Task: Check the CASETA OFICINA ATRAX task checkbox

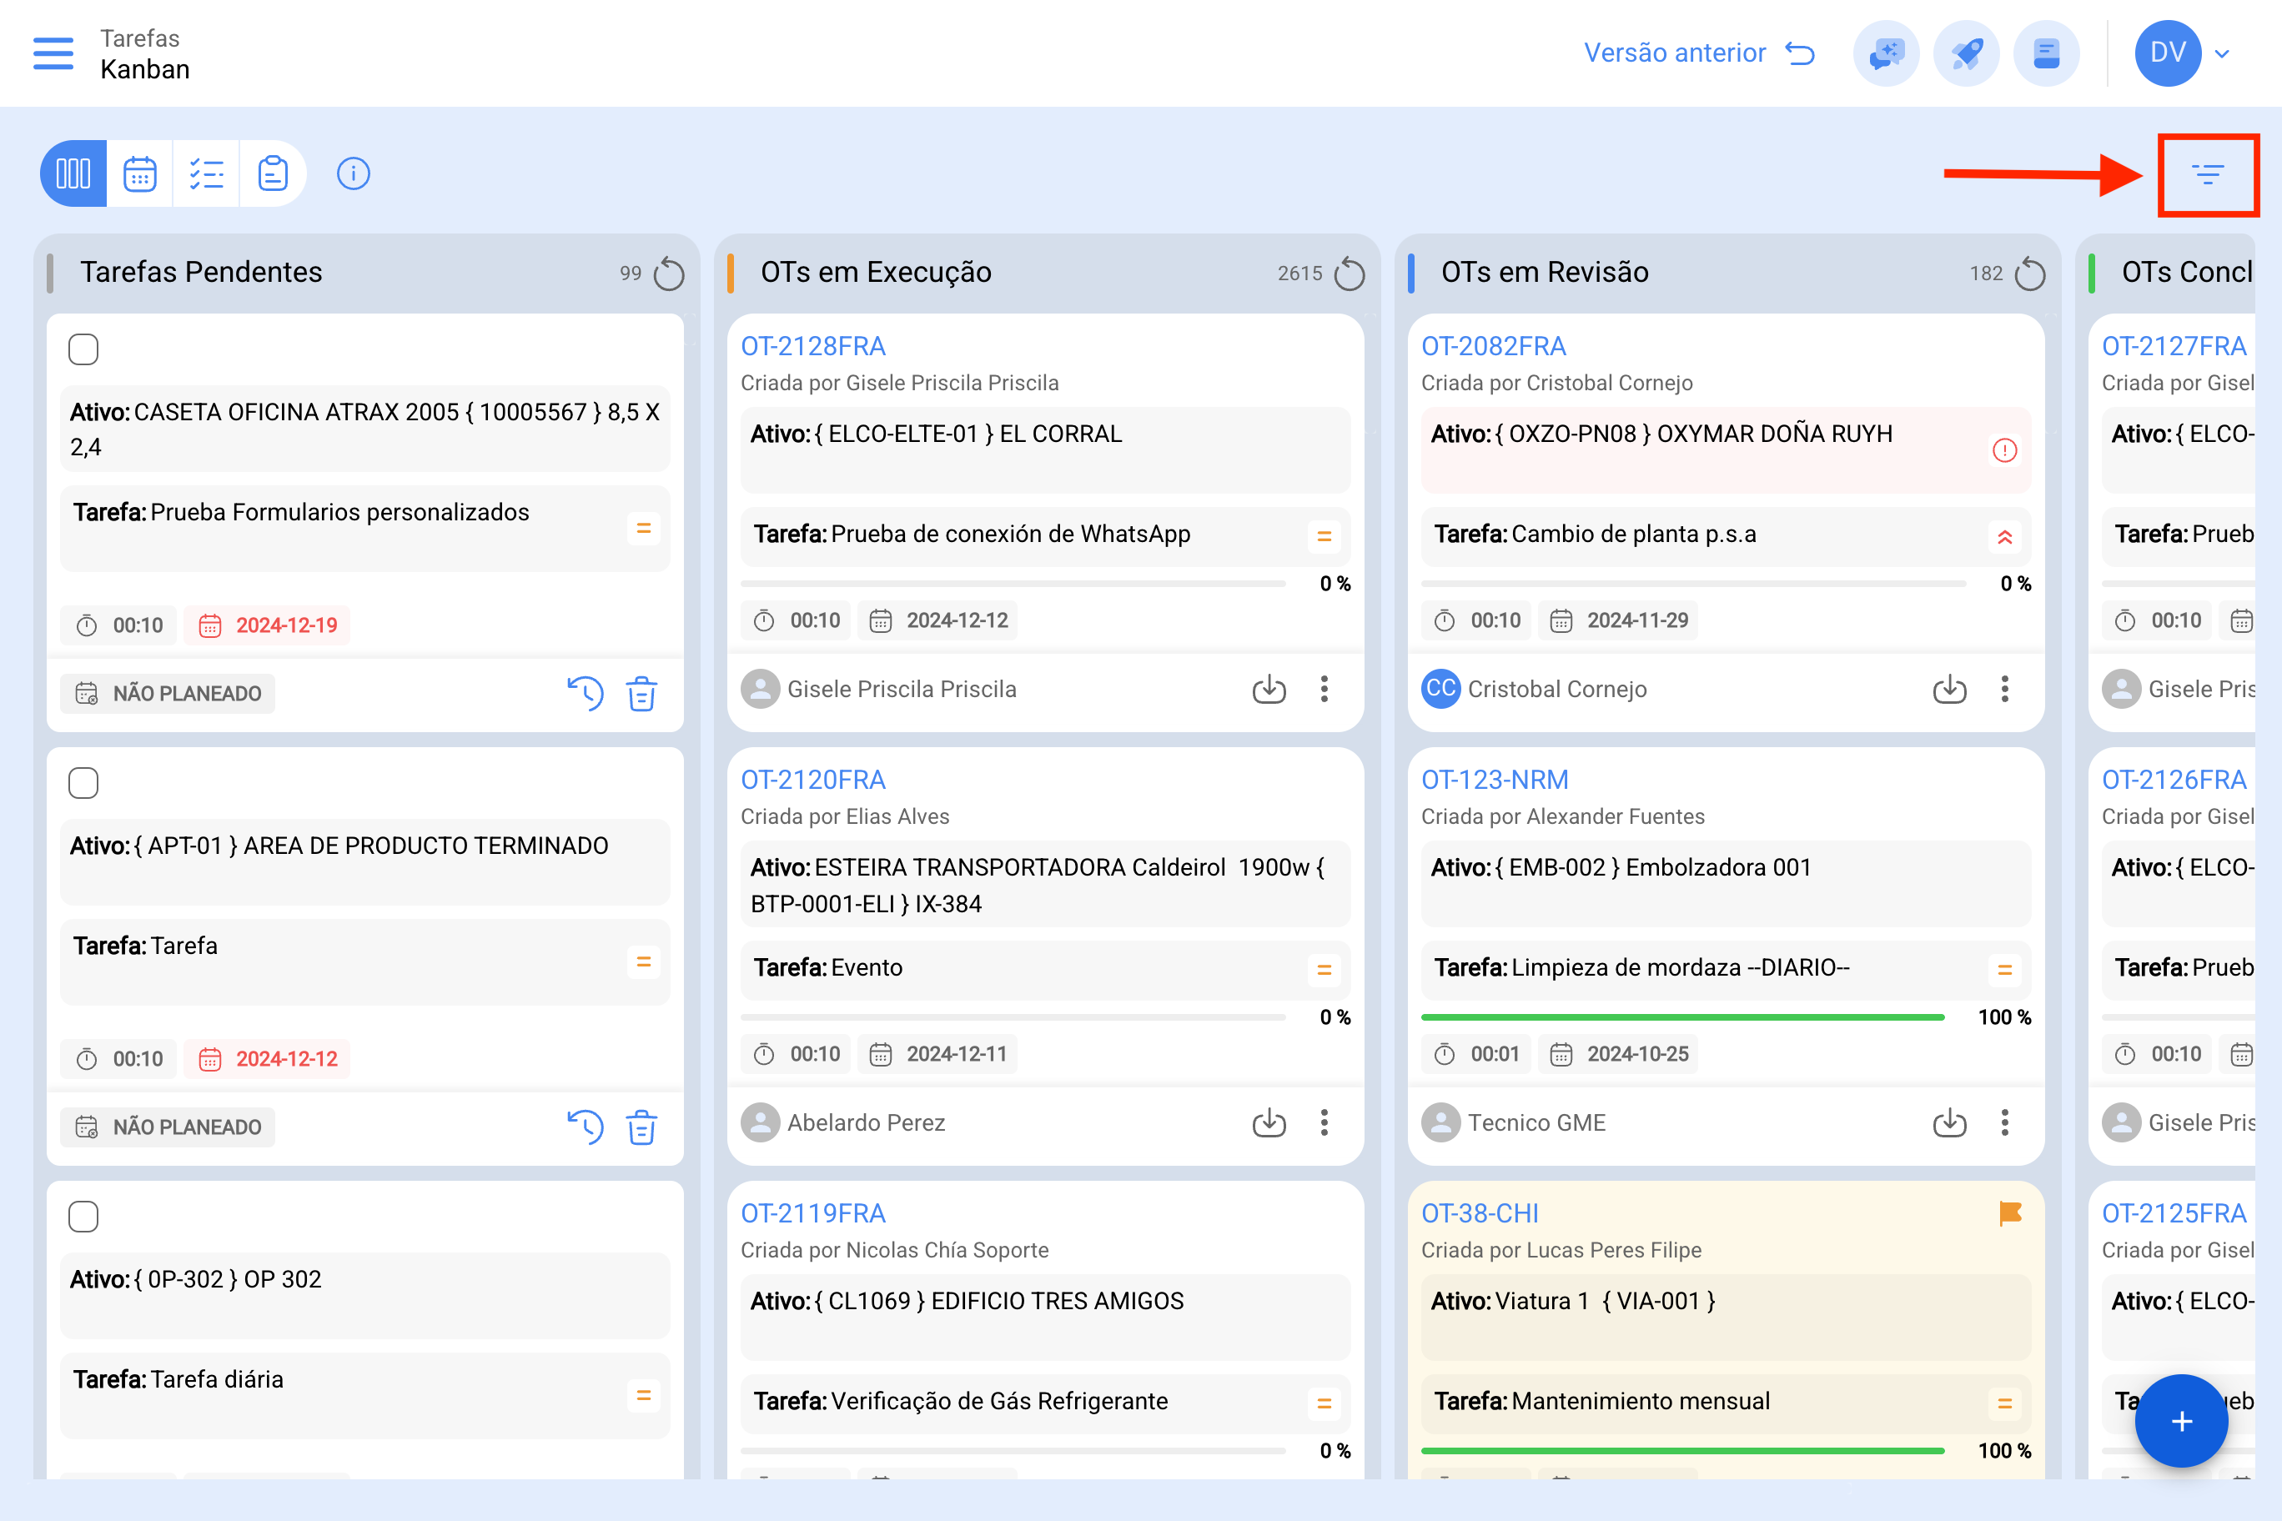Action: [83, 349]
